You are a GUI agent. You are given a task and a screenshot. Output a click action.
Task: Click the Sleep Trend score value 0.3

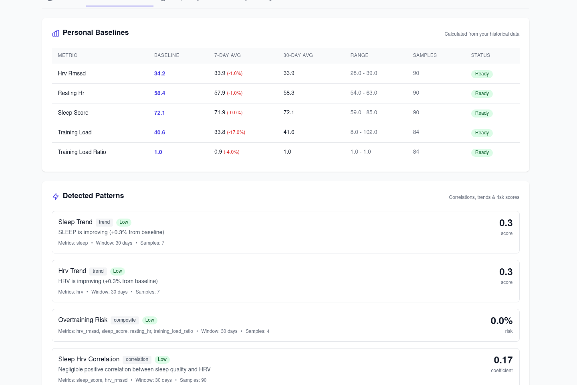pos(506,223)
